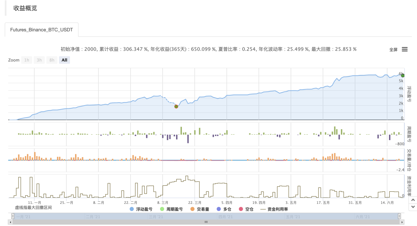Toggle the 浮动盈亏 legend series
Image resolution: width=417 pixels, height=226 pixels.
coord(141,209)
